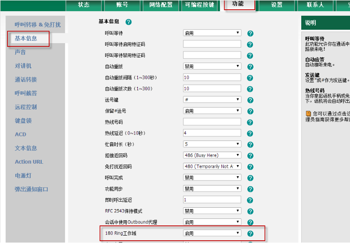350x243 pixels.
Task: Open help icon for 功能同步 row
Action: pos(250,189)
